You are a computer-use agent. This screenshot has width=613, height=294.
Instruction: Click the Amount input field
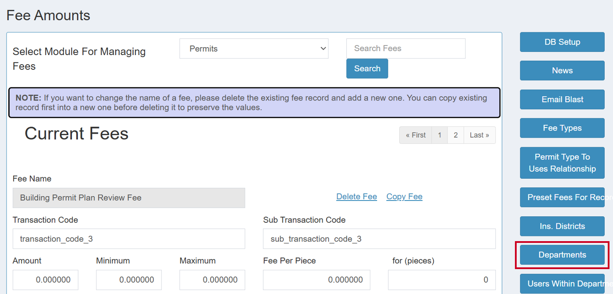click(46, 280)
